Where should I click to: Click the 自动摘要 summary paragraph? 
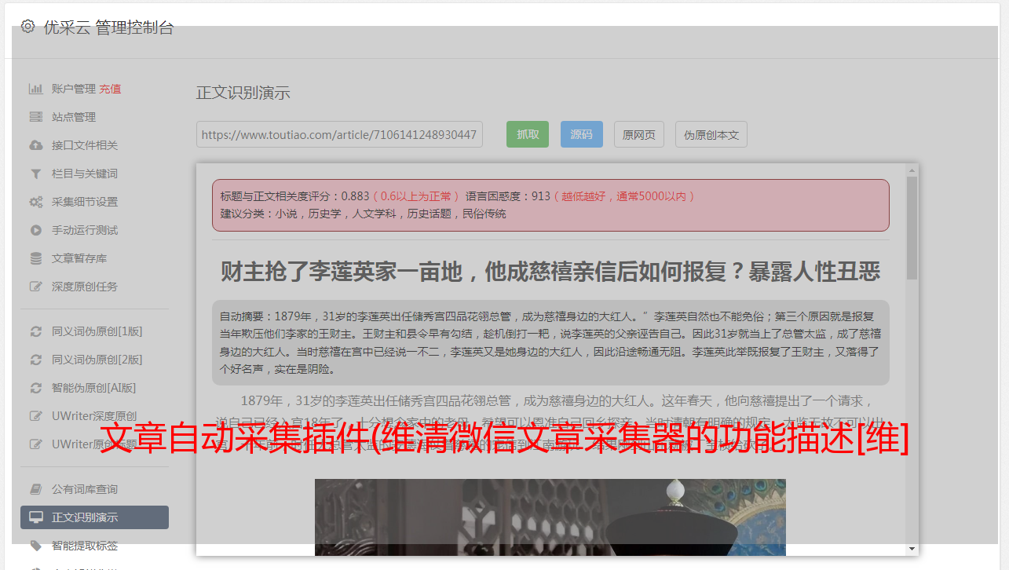click(550, 342)
